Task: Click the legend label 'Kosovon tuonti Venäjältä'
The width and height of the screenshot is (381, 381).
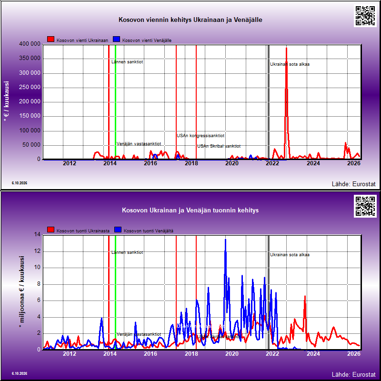Action: [149, 231]
